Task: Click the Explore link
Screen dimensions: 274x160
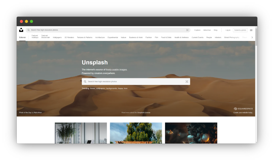Action: [197, 30]
